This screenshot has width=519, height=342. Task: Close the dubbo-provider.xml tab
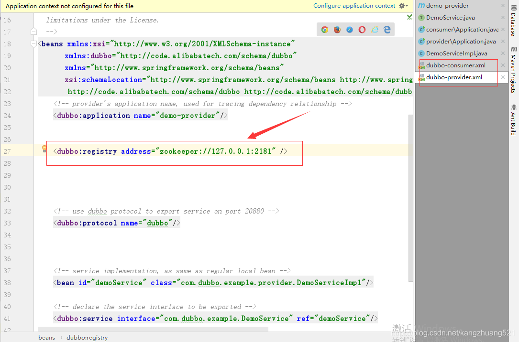pos(503,77)
